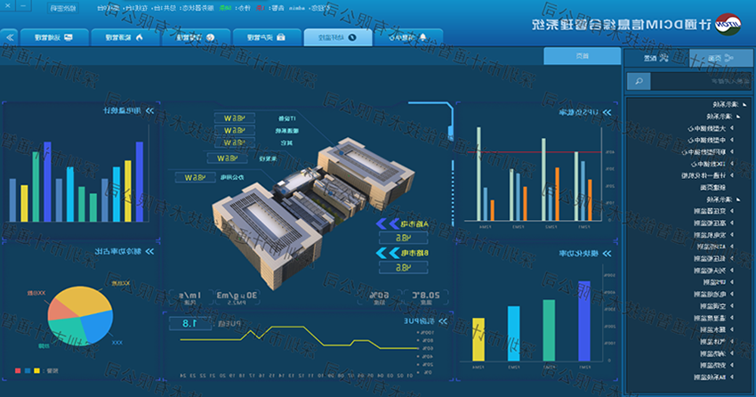Image resolution: width=756 pixels, height=397 pixels.
Task: Focus the sidebar search input field
Action: tap(694, 81)
